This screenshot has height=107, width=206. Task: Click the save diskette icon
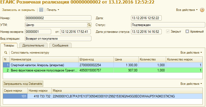pyautogui.click(x=41, y=10)
